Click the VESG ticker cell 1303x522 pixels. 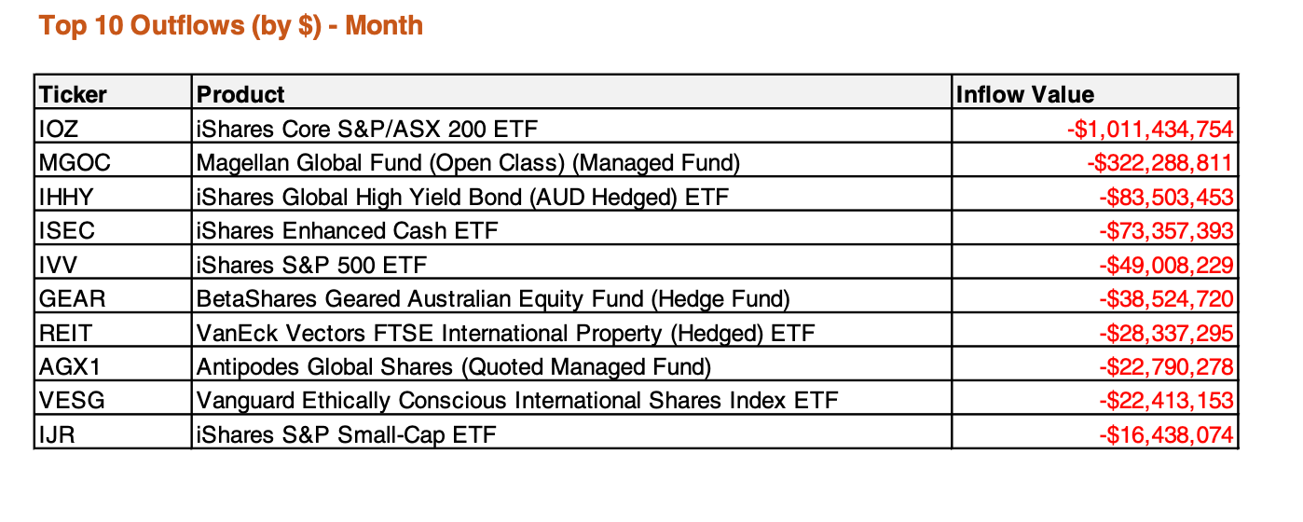pyautogui.click(x=114, y=401)
